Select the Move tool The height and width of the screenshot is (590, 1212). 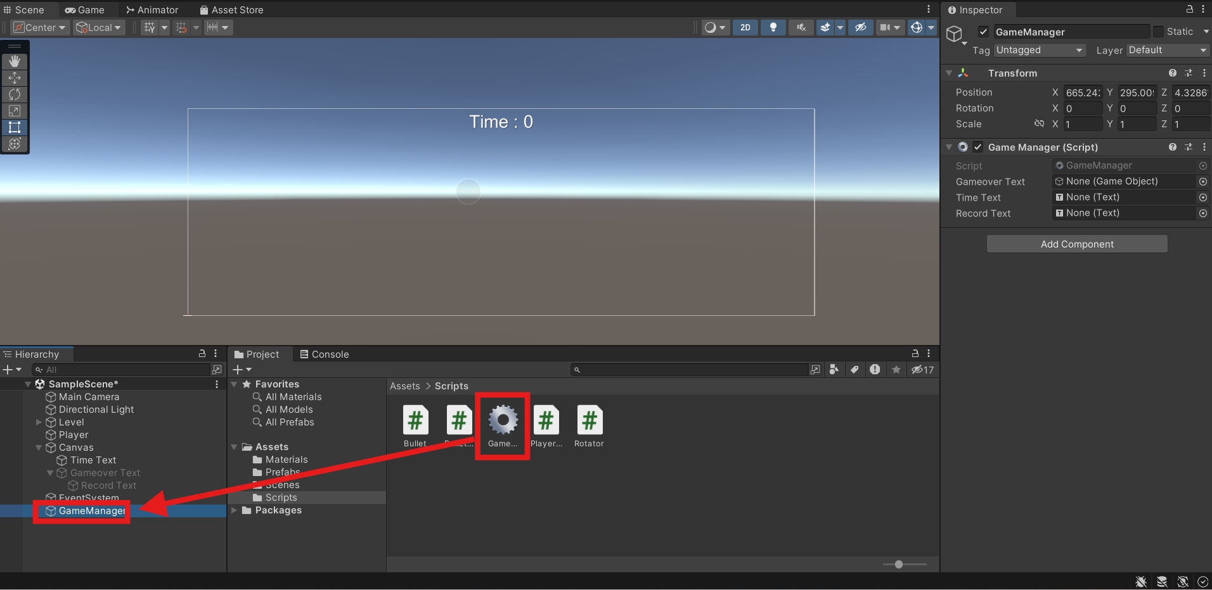point(15,78)
